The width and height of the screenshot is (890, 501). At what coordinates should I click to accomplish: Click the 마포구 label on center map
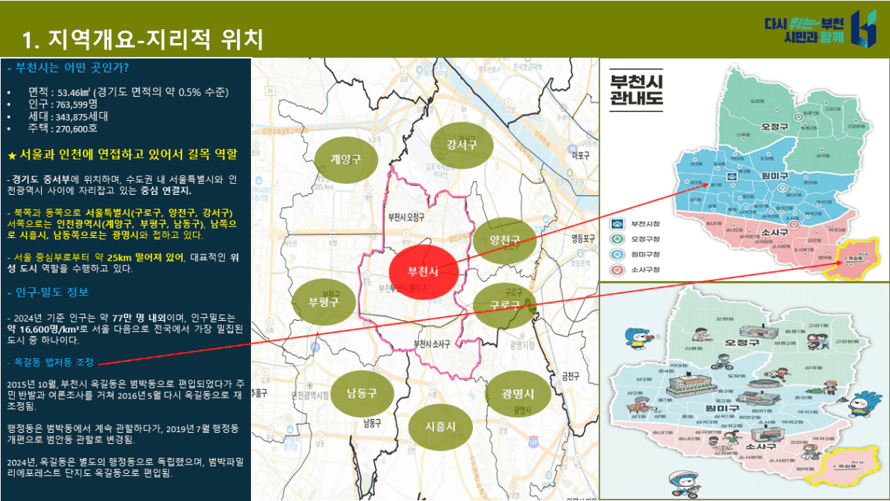click(x=580, y=156)
